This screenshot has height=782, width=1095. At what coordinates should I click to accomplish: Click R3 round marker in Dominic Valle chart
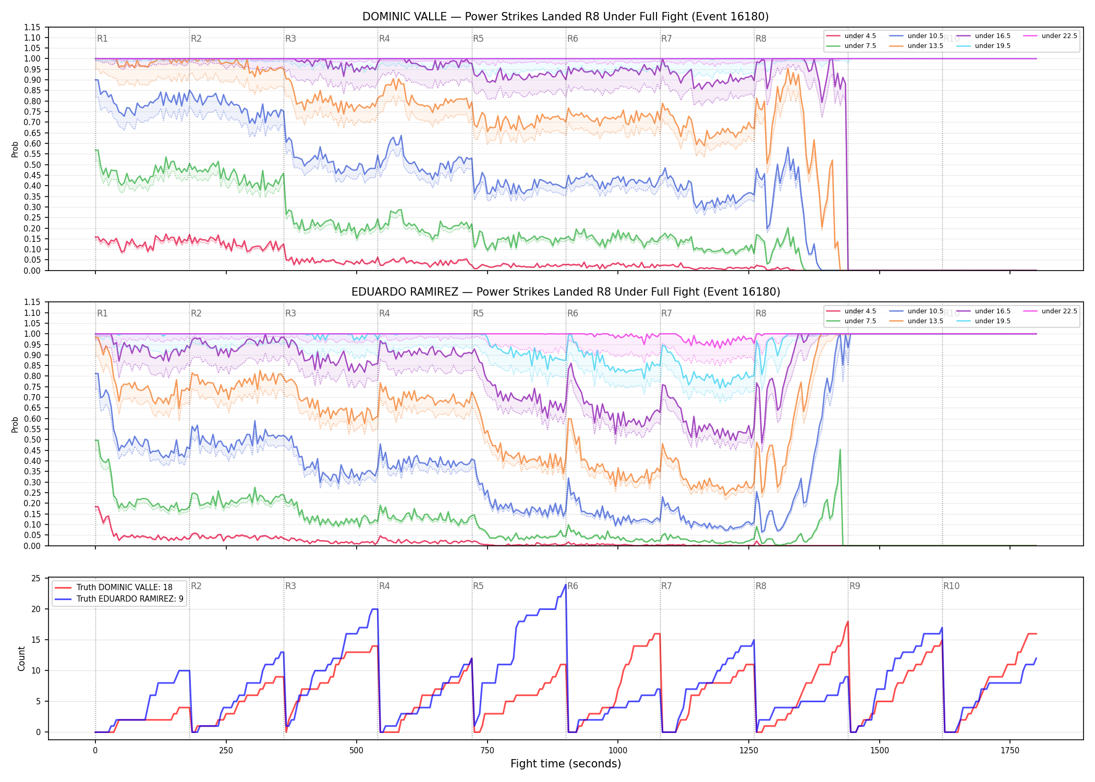290,39
